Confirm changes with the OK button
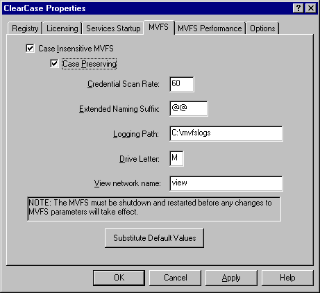320x293 pixels. tap(119, 278)
